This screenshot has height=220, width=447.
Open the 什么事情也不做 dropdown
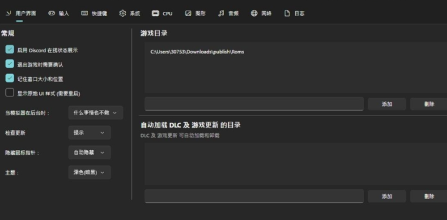tap(95, 112)
